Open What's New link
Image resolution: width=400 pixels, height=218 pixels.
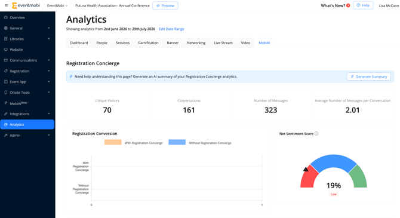click(333, 5)
